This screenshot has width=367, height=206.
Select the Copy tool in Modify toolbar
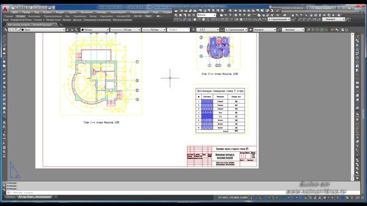[357, 41]
